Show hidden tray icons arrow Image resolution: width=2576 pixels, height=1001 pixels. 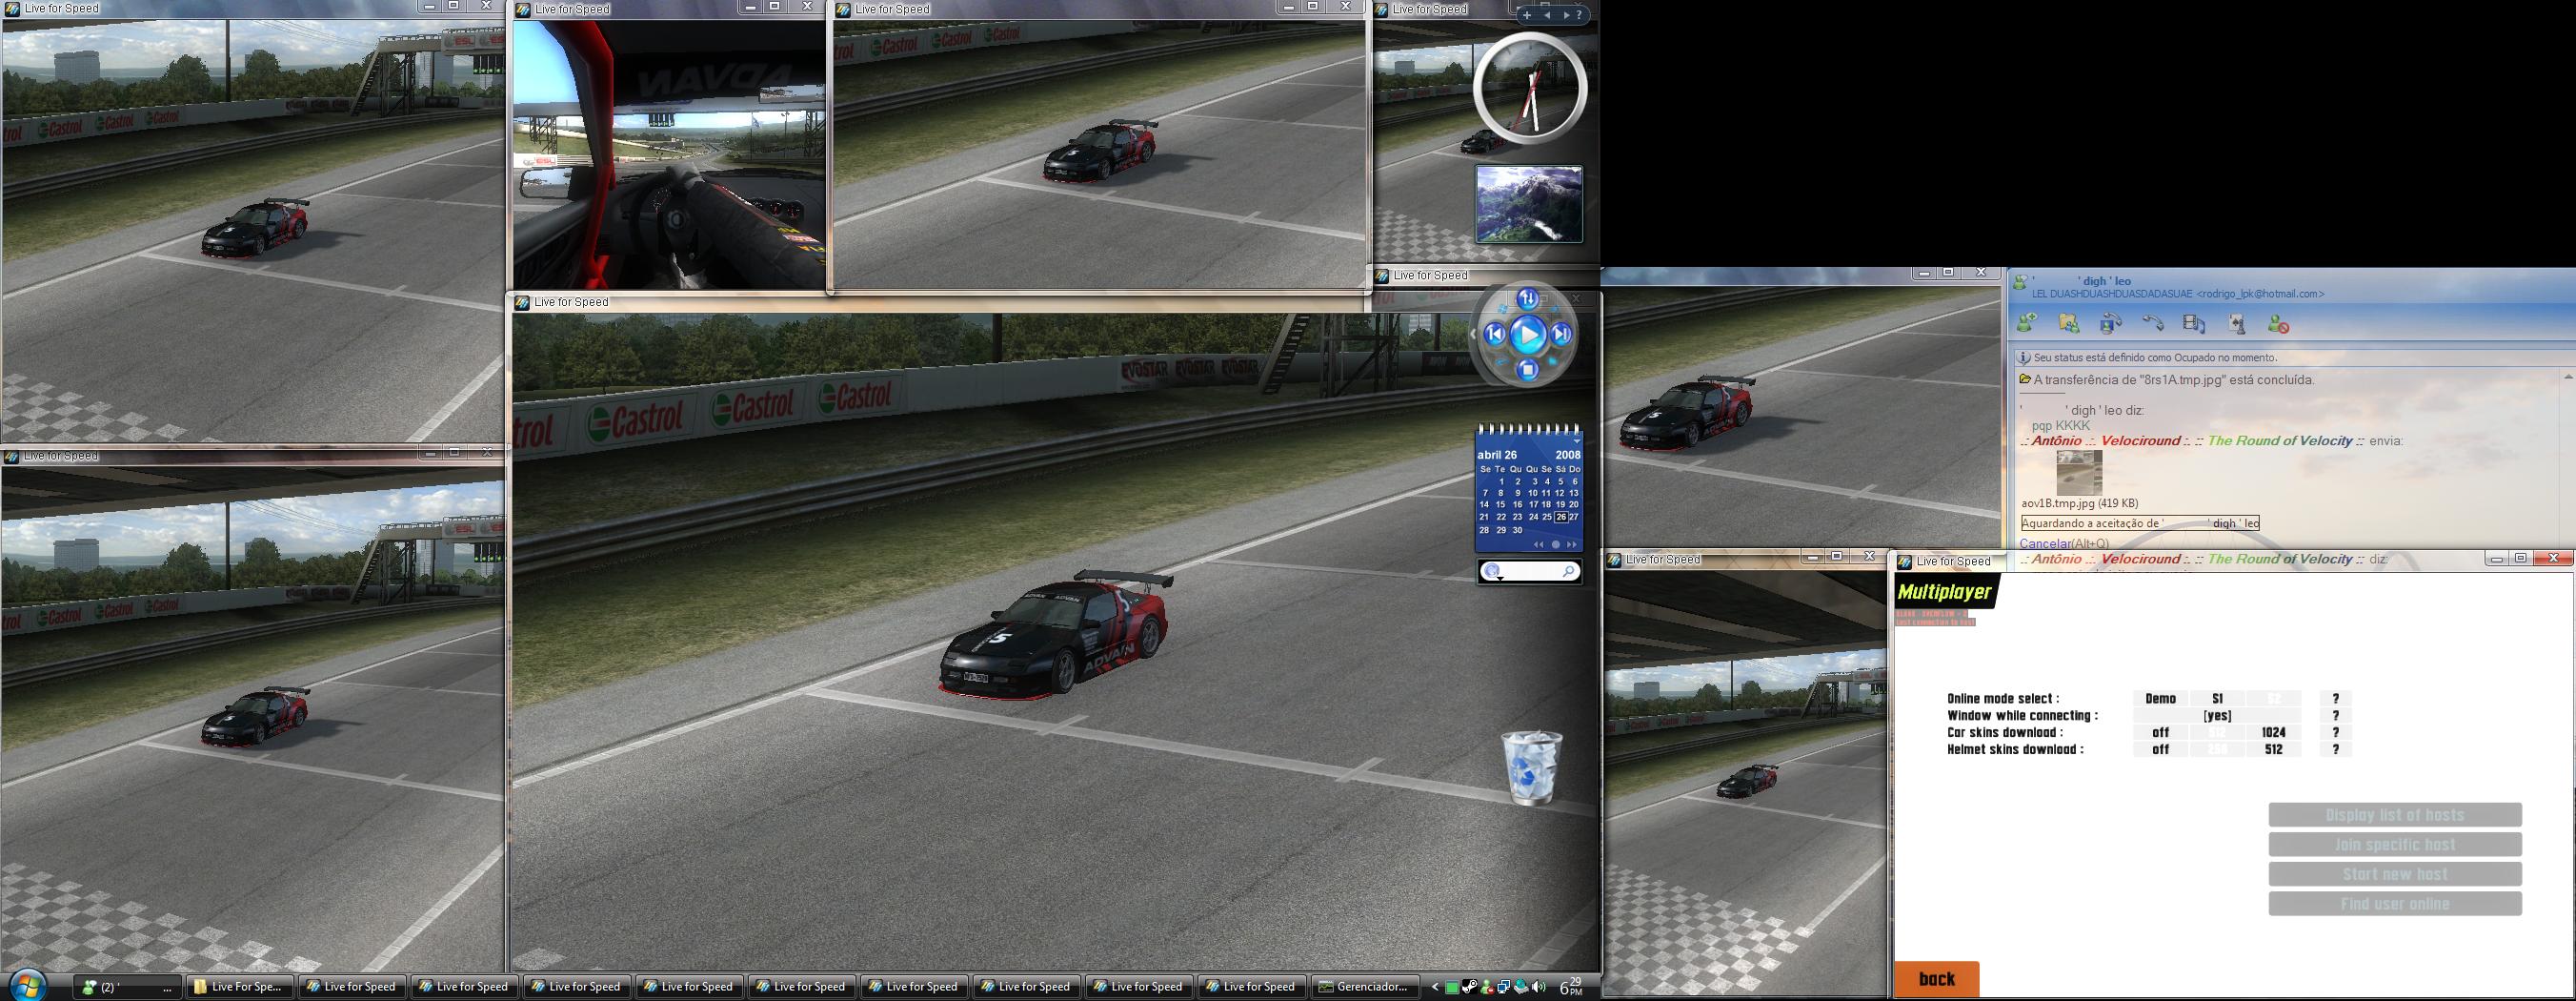coord(1435,987)
